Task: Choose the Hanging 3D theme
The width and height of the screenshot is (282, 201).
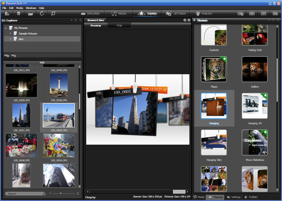Action: [x=255, y=106]
